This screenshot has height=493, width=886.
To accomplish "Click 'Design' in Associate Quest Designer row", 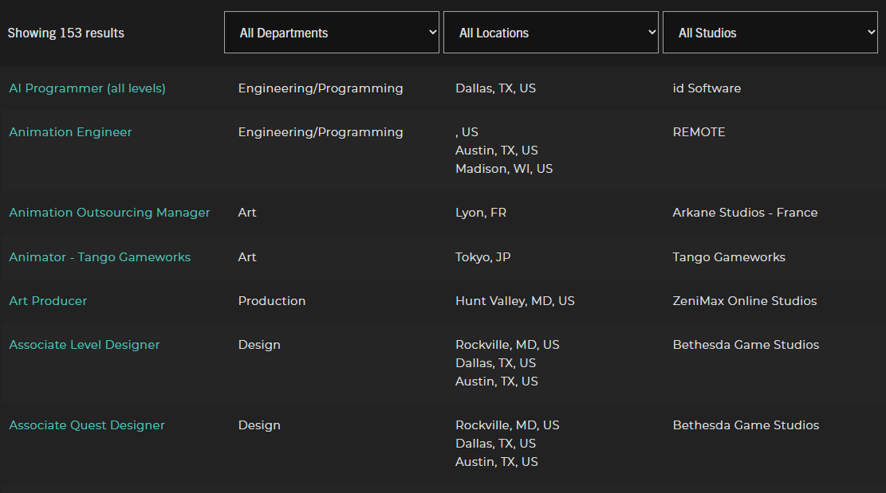I will (259, 425).
